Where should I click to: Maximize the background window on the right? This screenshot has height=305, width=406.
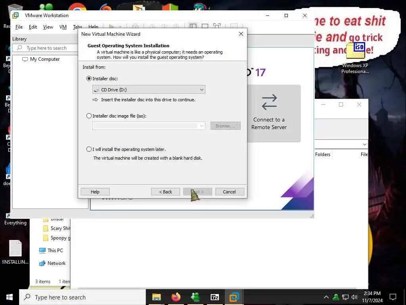(x=341, y=104)
